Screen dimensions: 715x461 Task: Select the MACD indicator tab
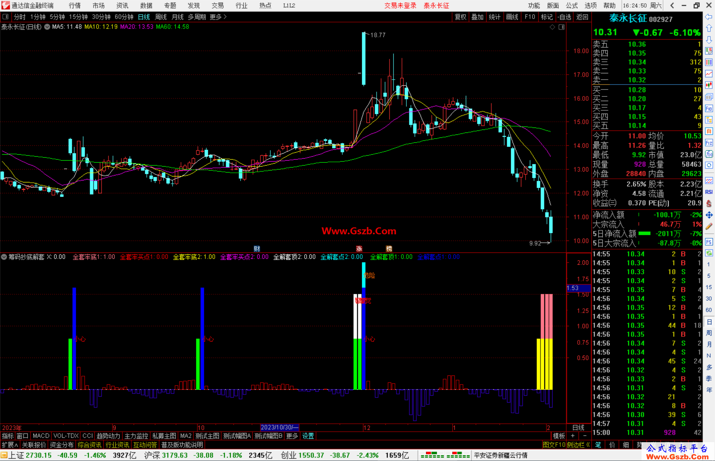pos(41,436)
